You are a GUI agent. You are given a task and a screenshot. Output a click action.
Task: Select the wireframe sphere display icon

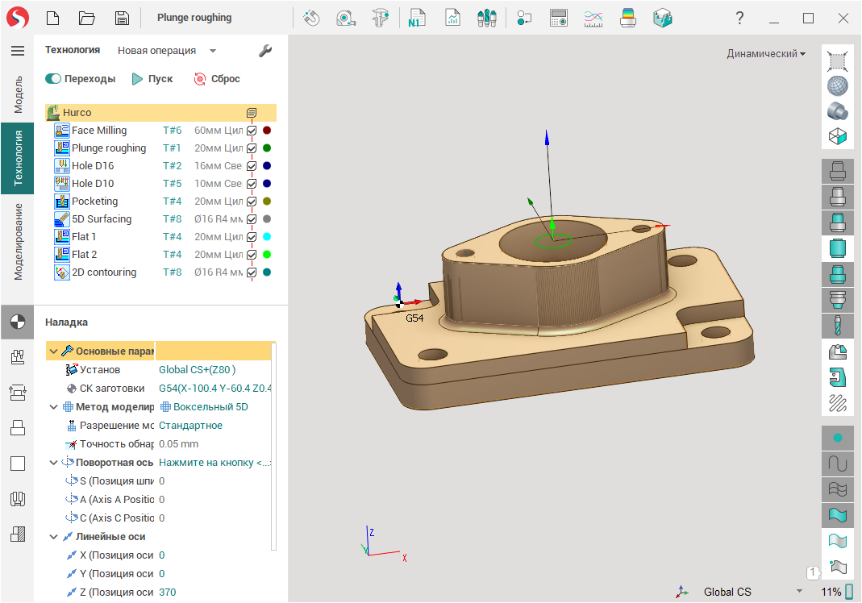(838, 85)
